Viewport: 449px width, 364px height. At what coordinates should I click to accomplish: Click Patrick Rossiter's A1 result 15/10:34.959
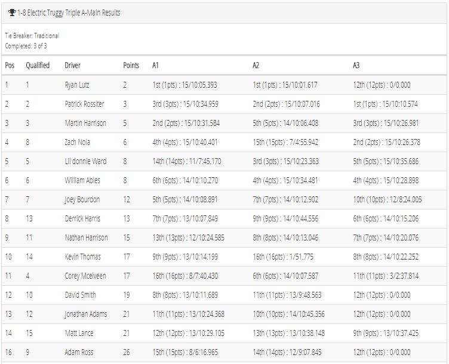201,104
